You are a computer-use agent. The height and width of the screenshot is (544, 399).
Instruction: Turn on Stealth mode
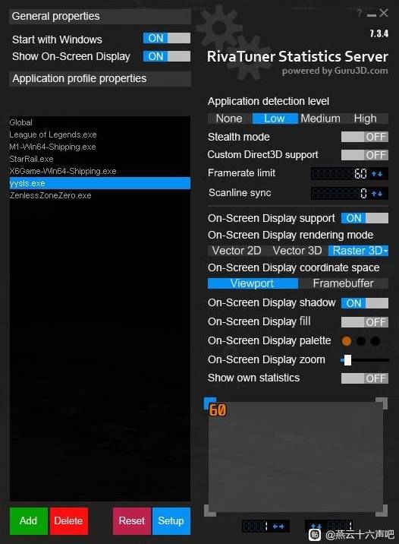coord(364,137)
